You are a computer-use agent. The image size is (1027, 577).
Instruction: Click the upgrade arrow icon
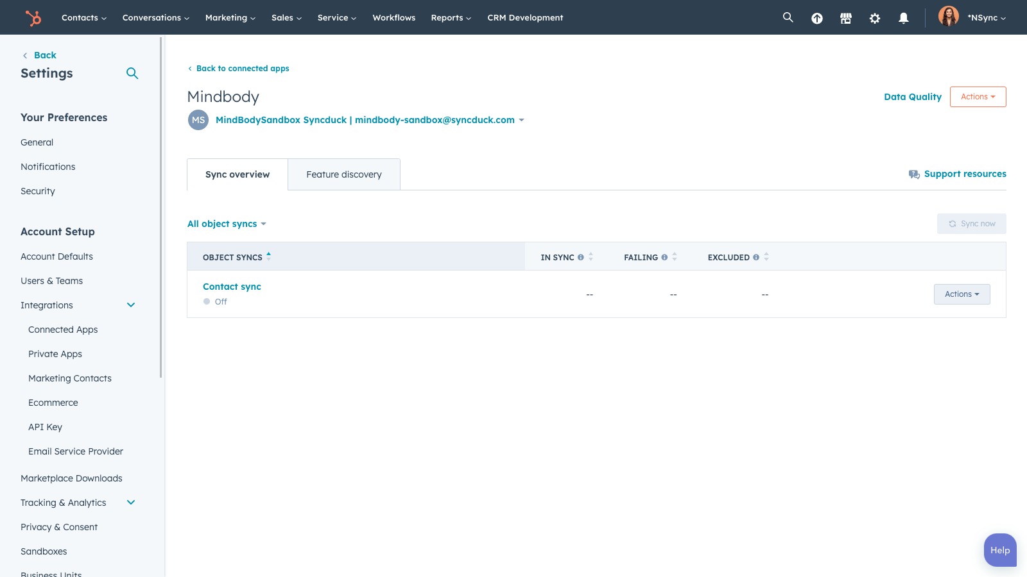[816, 18]
